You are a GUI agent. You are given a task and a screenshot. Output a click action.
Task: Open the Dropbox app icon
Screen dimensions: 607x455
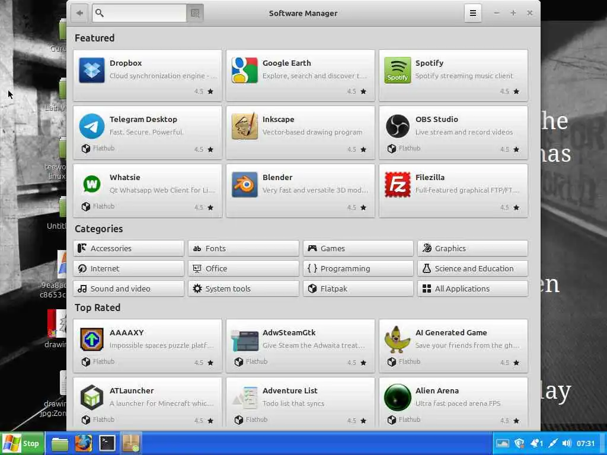(x=92, y=71)
